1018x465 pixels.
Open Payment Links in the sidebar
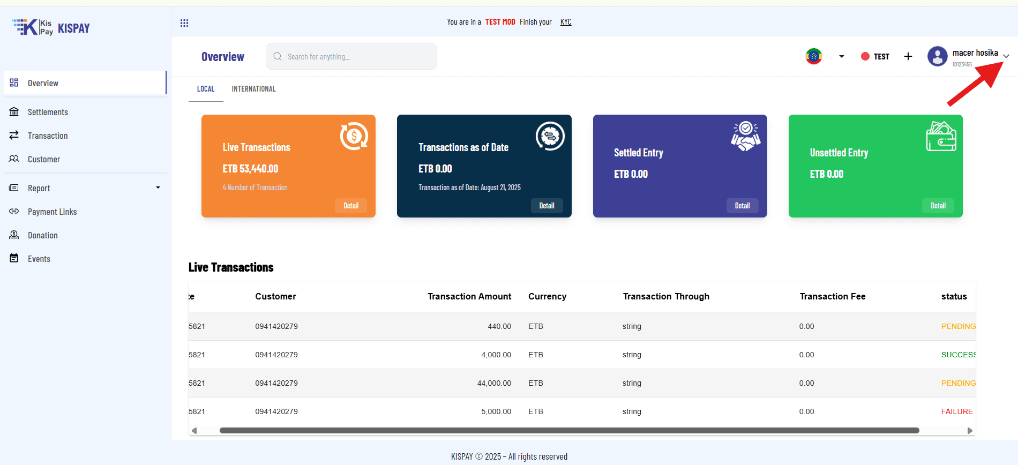(86, 212)
